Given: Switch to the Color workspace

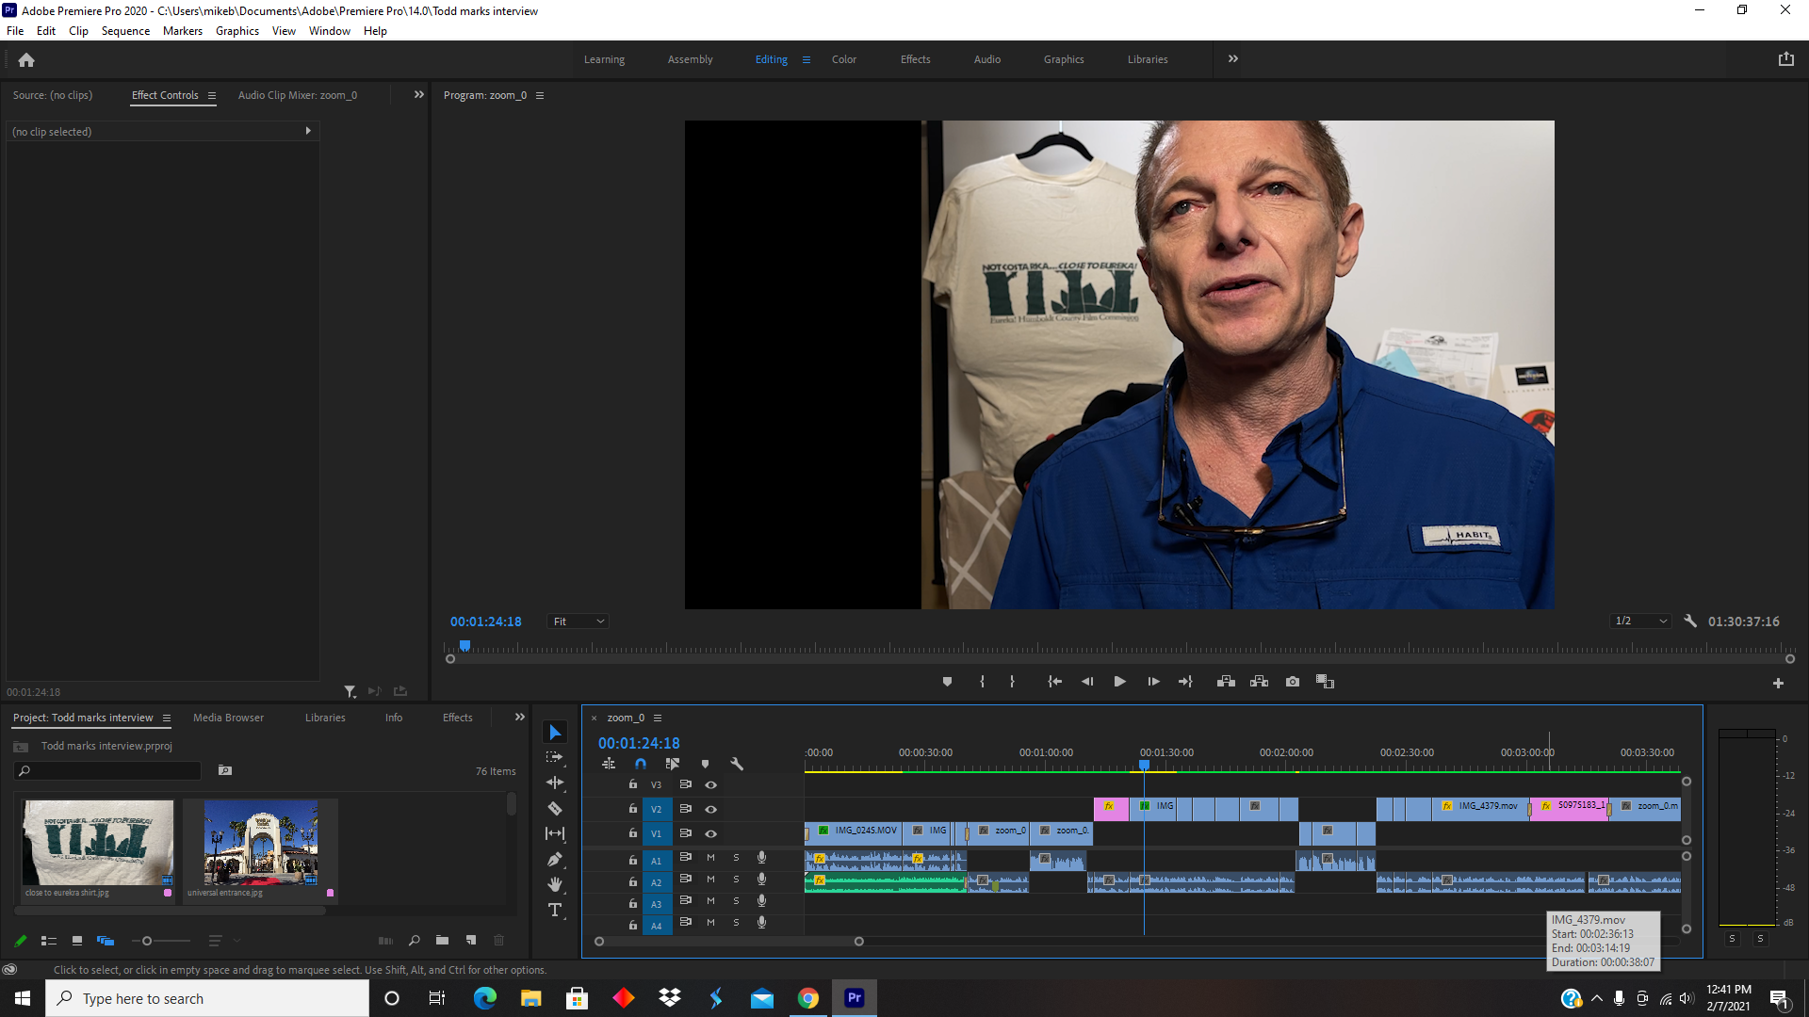Looking at the screenshot, I should pyautogui.click(x=843, y=59).
